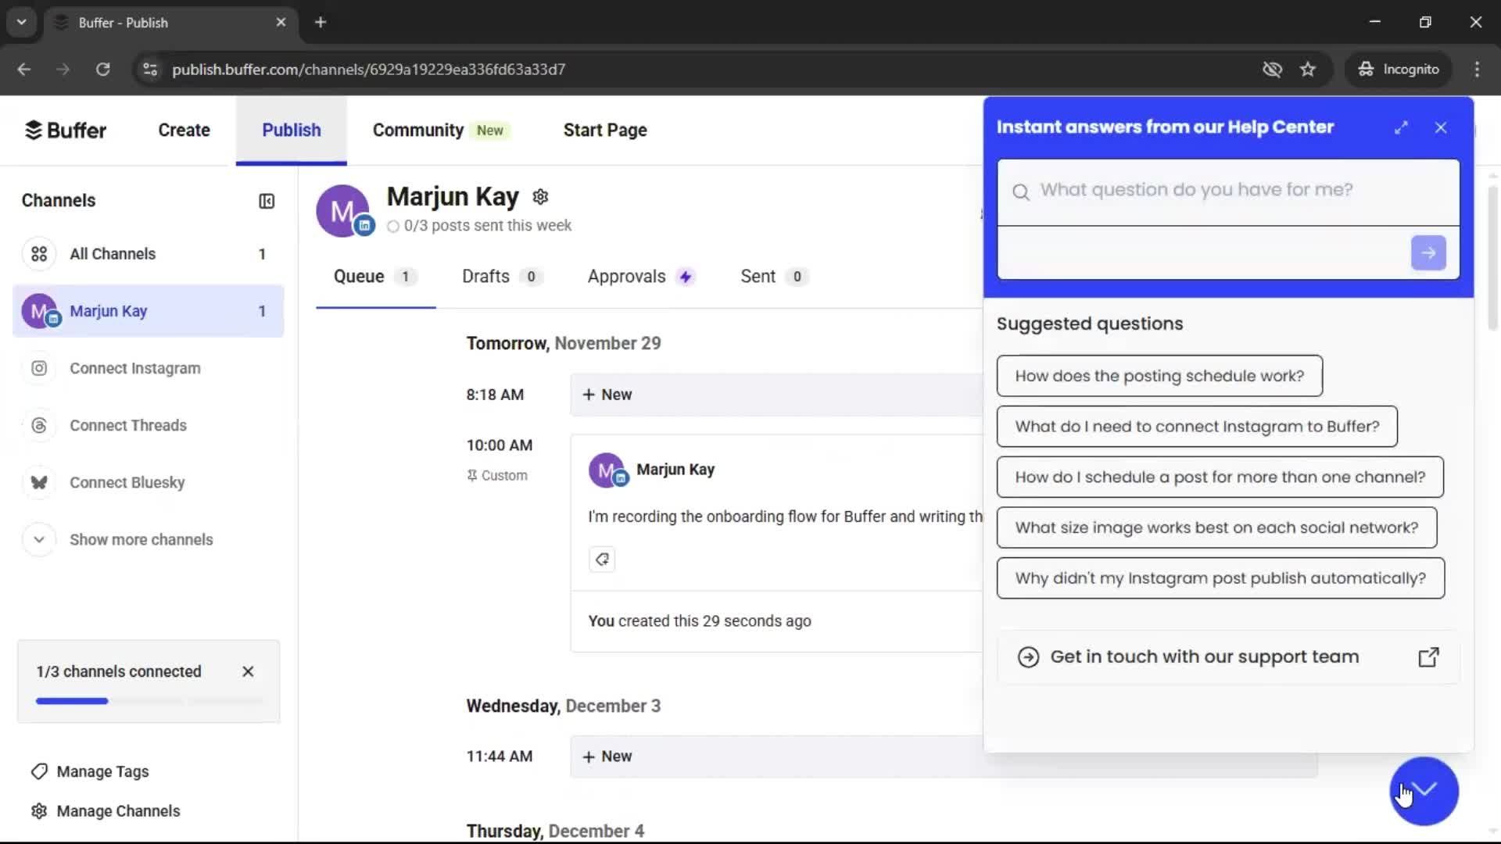Open channel settings via the gear icon beside Marjun Kay

click(540, 196)
